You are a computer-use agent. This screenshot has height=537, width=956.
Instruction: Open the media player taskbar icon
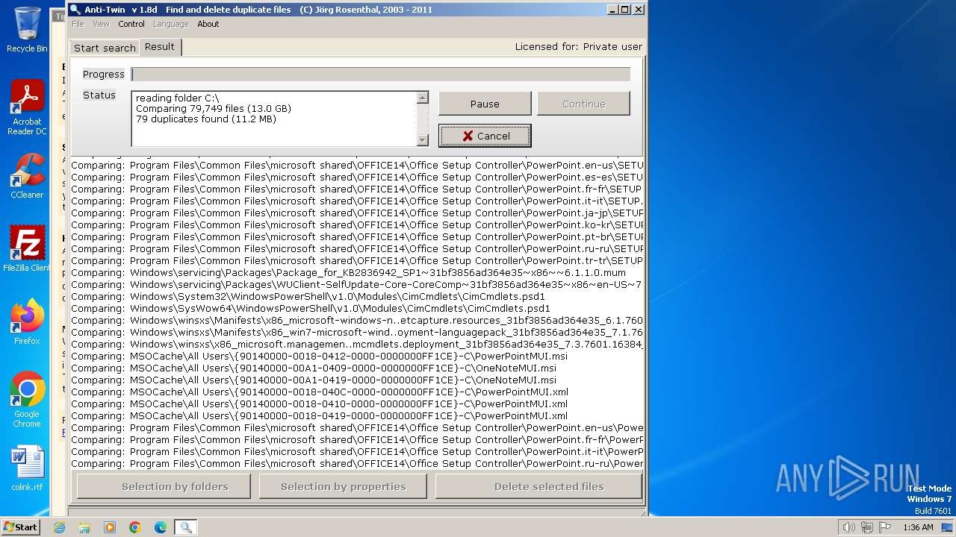[x=110, y=527]
